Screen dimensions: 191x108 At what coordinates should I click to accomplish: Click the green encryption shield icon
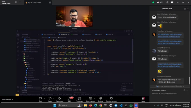pos(153,2)
